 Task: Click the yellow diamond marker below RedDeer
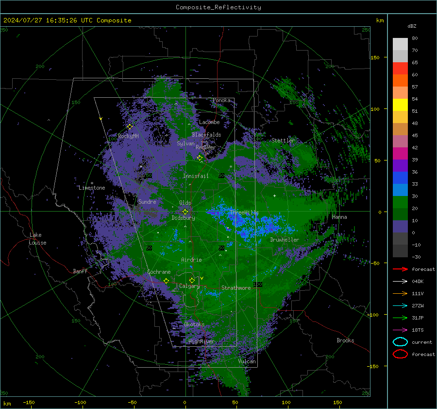pos(200,158)
